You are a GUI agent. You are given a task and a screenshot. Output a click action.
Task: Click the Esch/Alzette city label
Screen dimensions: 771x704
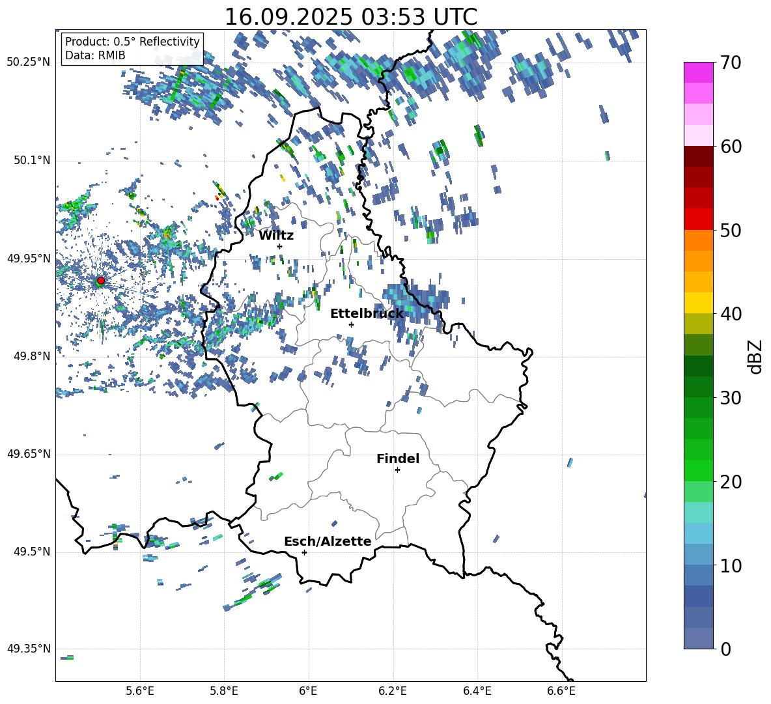(x=328, y=541)
